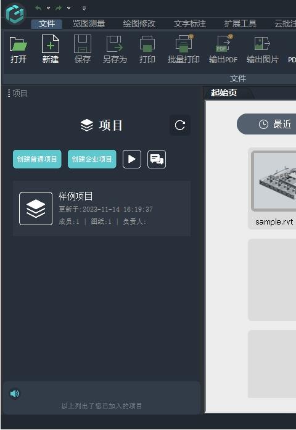
Task: Open the quick access toolbar customize menu
Action: (x=84, y=9)
